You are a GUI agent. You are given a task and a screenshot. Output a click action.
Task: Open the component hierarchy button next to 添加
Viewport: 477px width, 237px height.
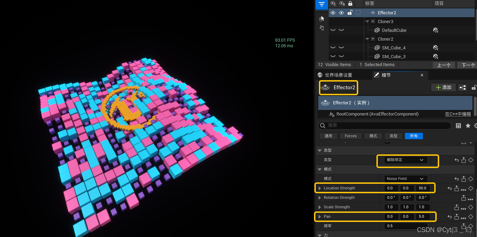(463, 88)
